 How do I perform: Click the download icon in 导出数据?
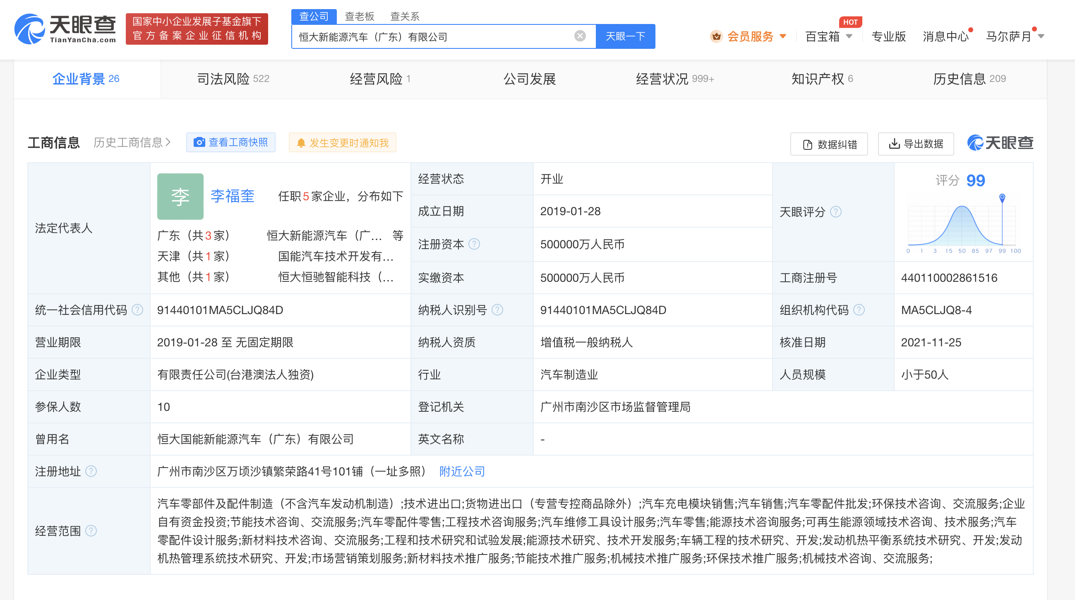click(894, 144)
